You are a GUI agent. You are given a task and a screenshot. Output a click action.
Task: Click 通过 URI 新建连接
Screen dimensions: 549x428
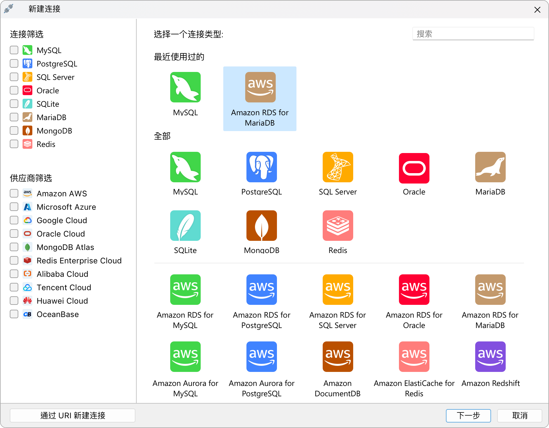(73, 416)
